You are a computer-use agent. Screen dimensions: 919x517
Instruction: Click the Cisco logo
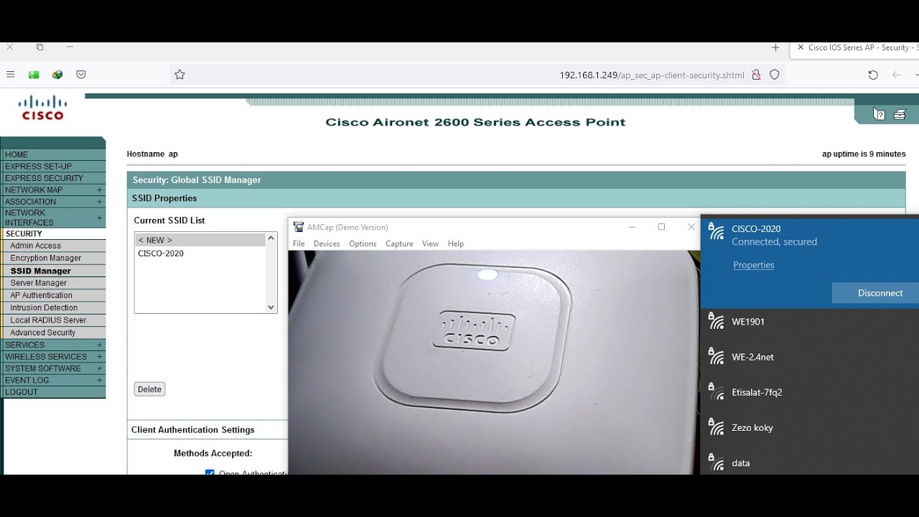pos(43,108)
